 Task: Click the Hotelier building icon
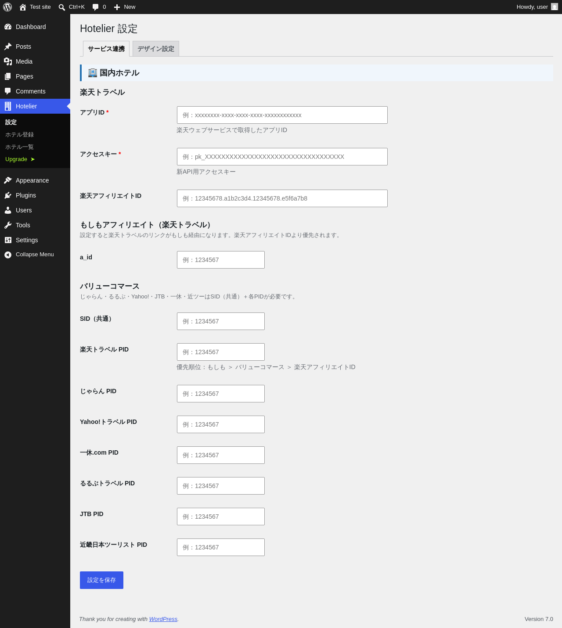pyautogui.click(x=8, y=106)
